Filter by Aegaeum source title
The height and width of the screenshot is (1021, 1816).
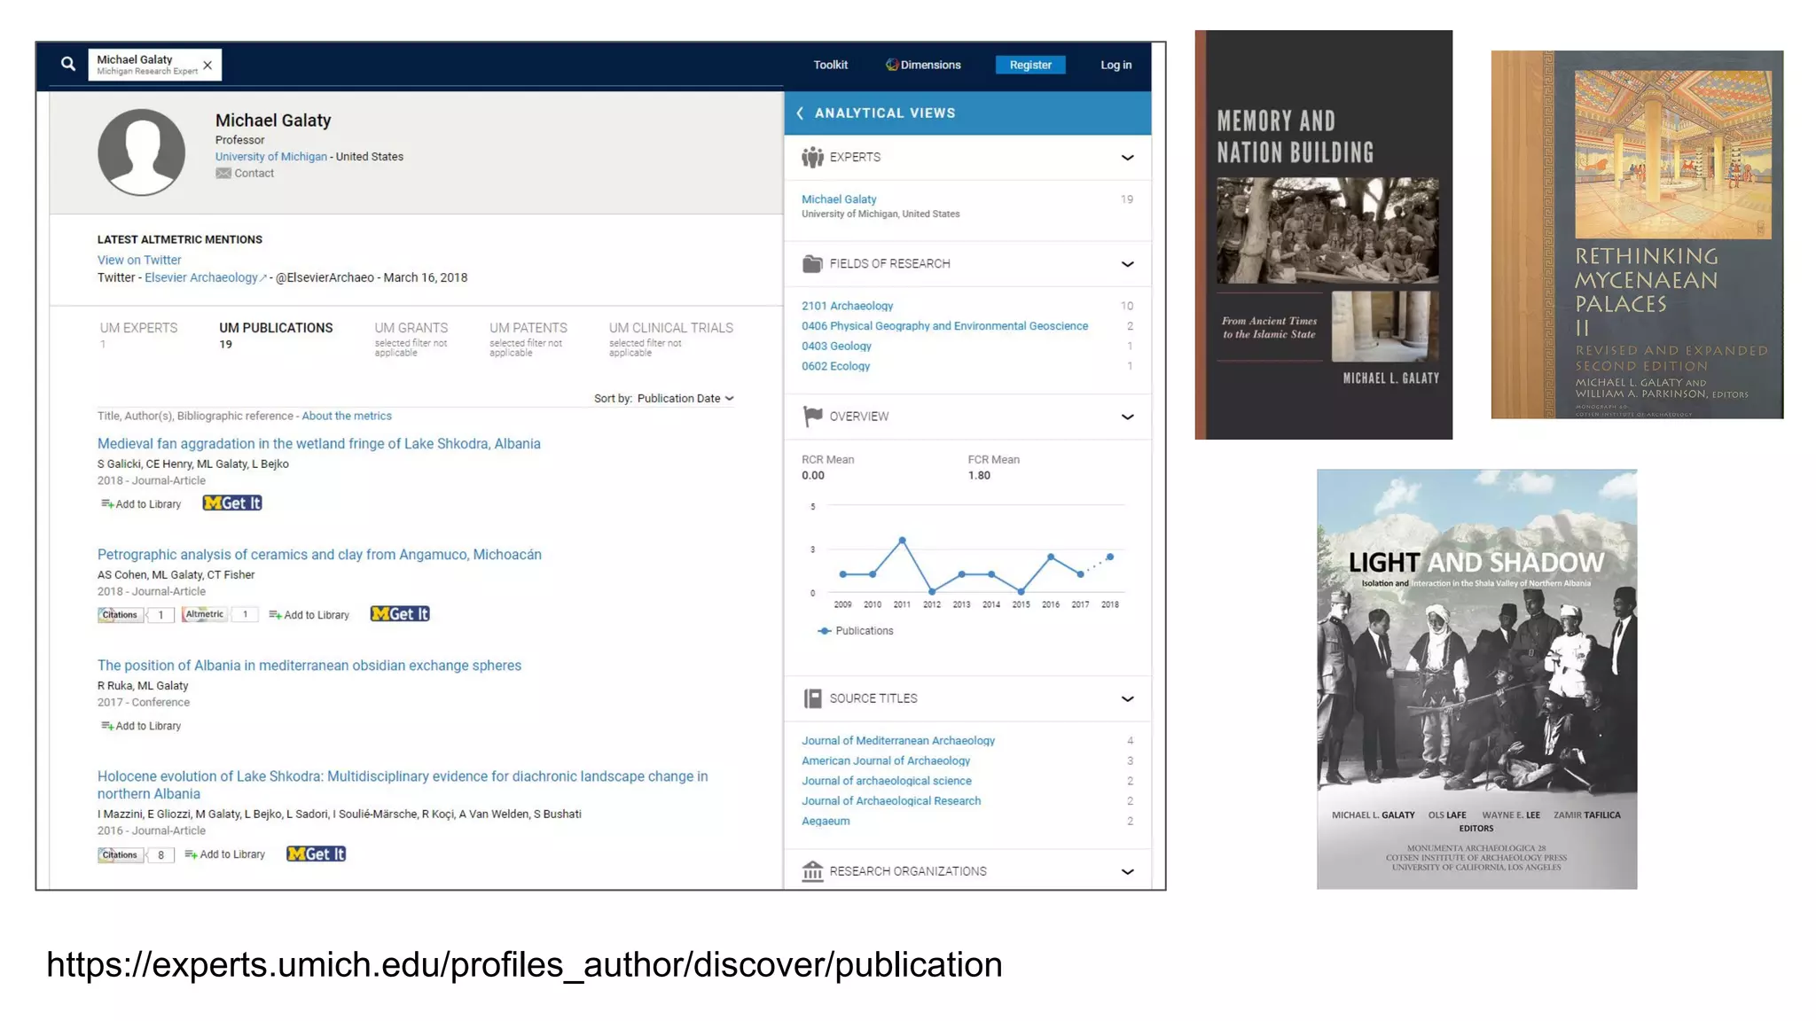(826, 822)
